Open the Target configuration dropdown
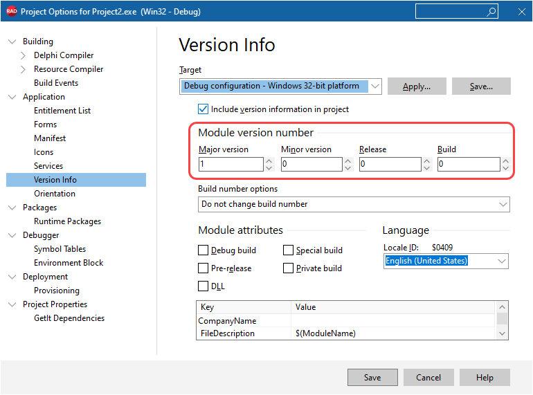The image size is (533, 395). tap(375, 86)
